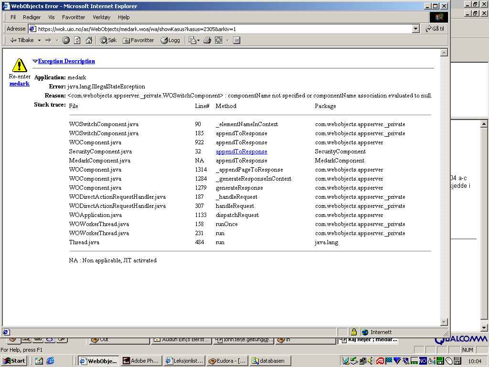Click into the address URL field
The height and width of the screenshot is (367, 489).
coord(220,29)
